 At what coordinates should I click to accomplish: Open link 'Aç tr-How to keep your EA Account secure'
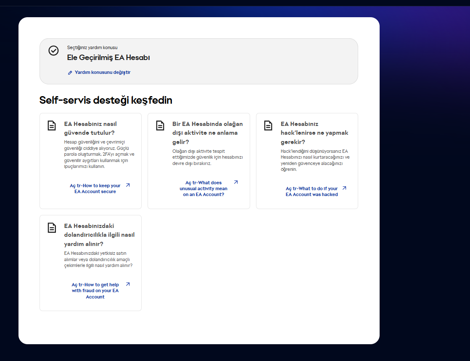(x=95, y=188)
